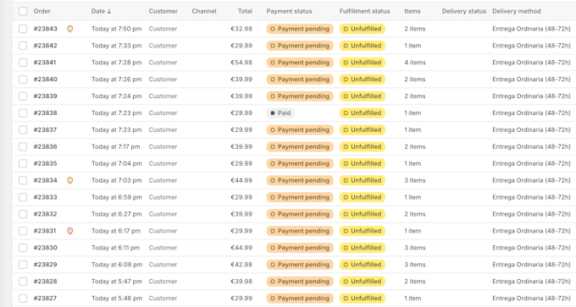Click the Payment status column header

click(x=289, y=11)
